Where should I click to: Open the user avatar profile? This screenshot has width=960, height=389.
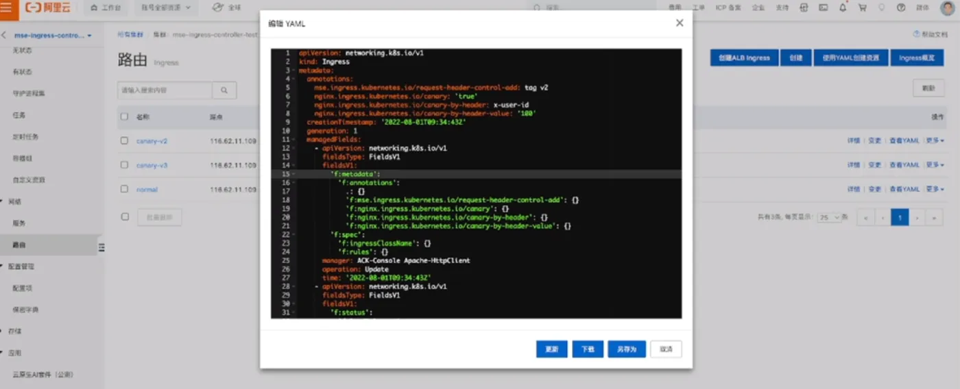(948, 8)
